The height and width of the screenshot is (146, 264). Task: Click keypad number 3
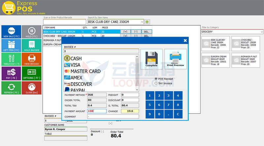click(169, 95)
